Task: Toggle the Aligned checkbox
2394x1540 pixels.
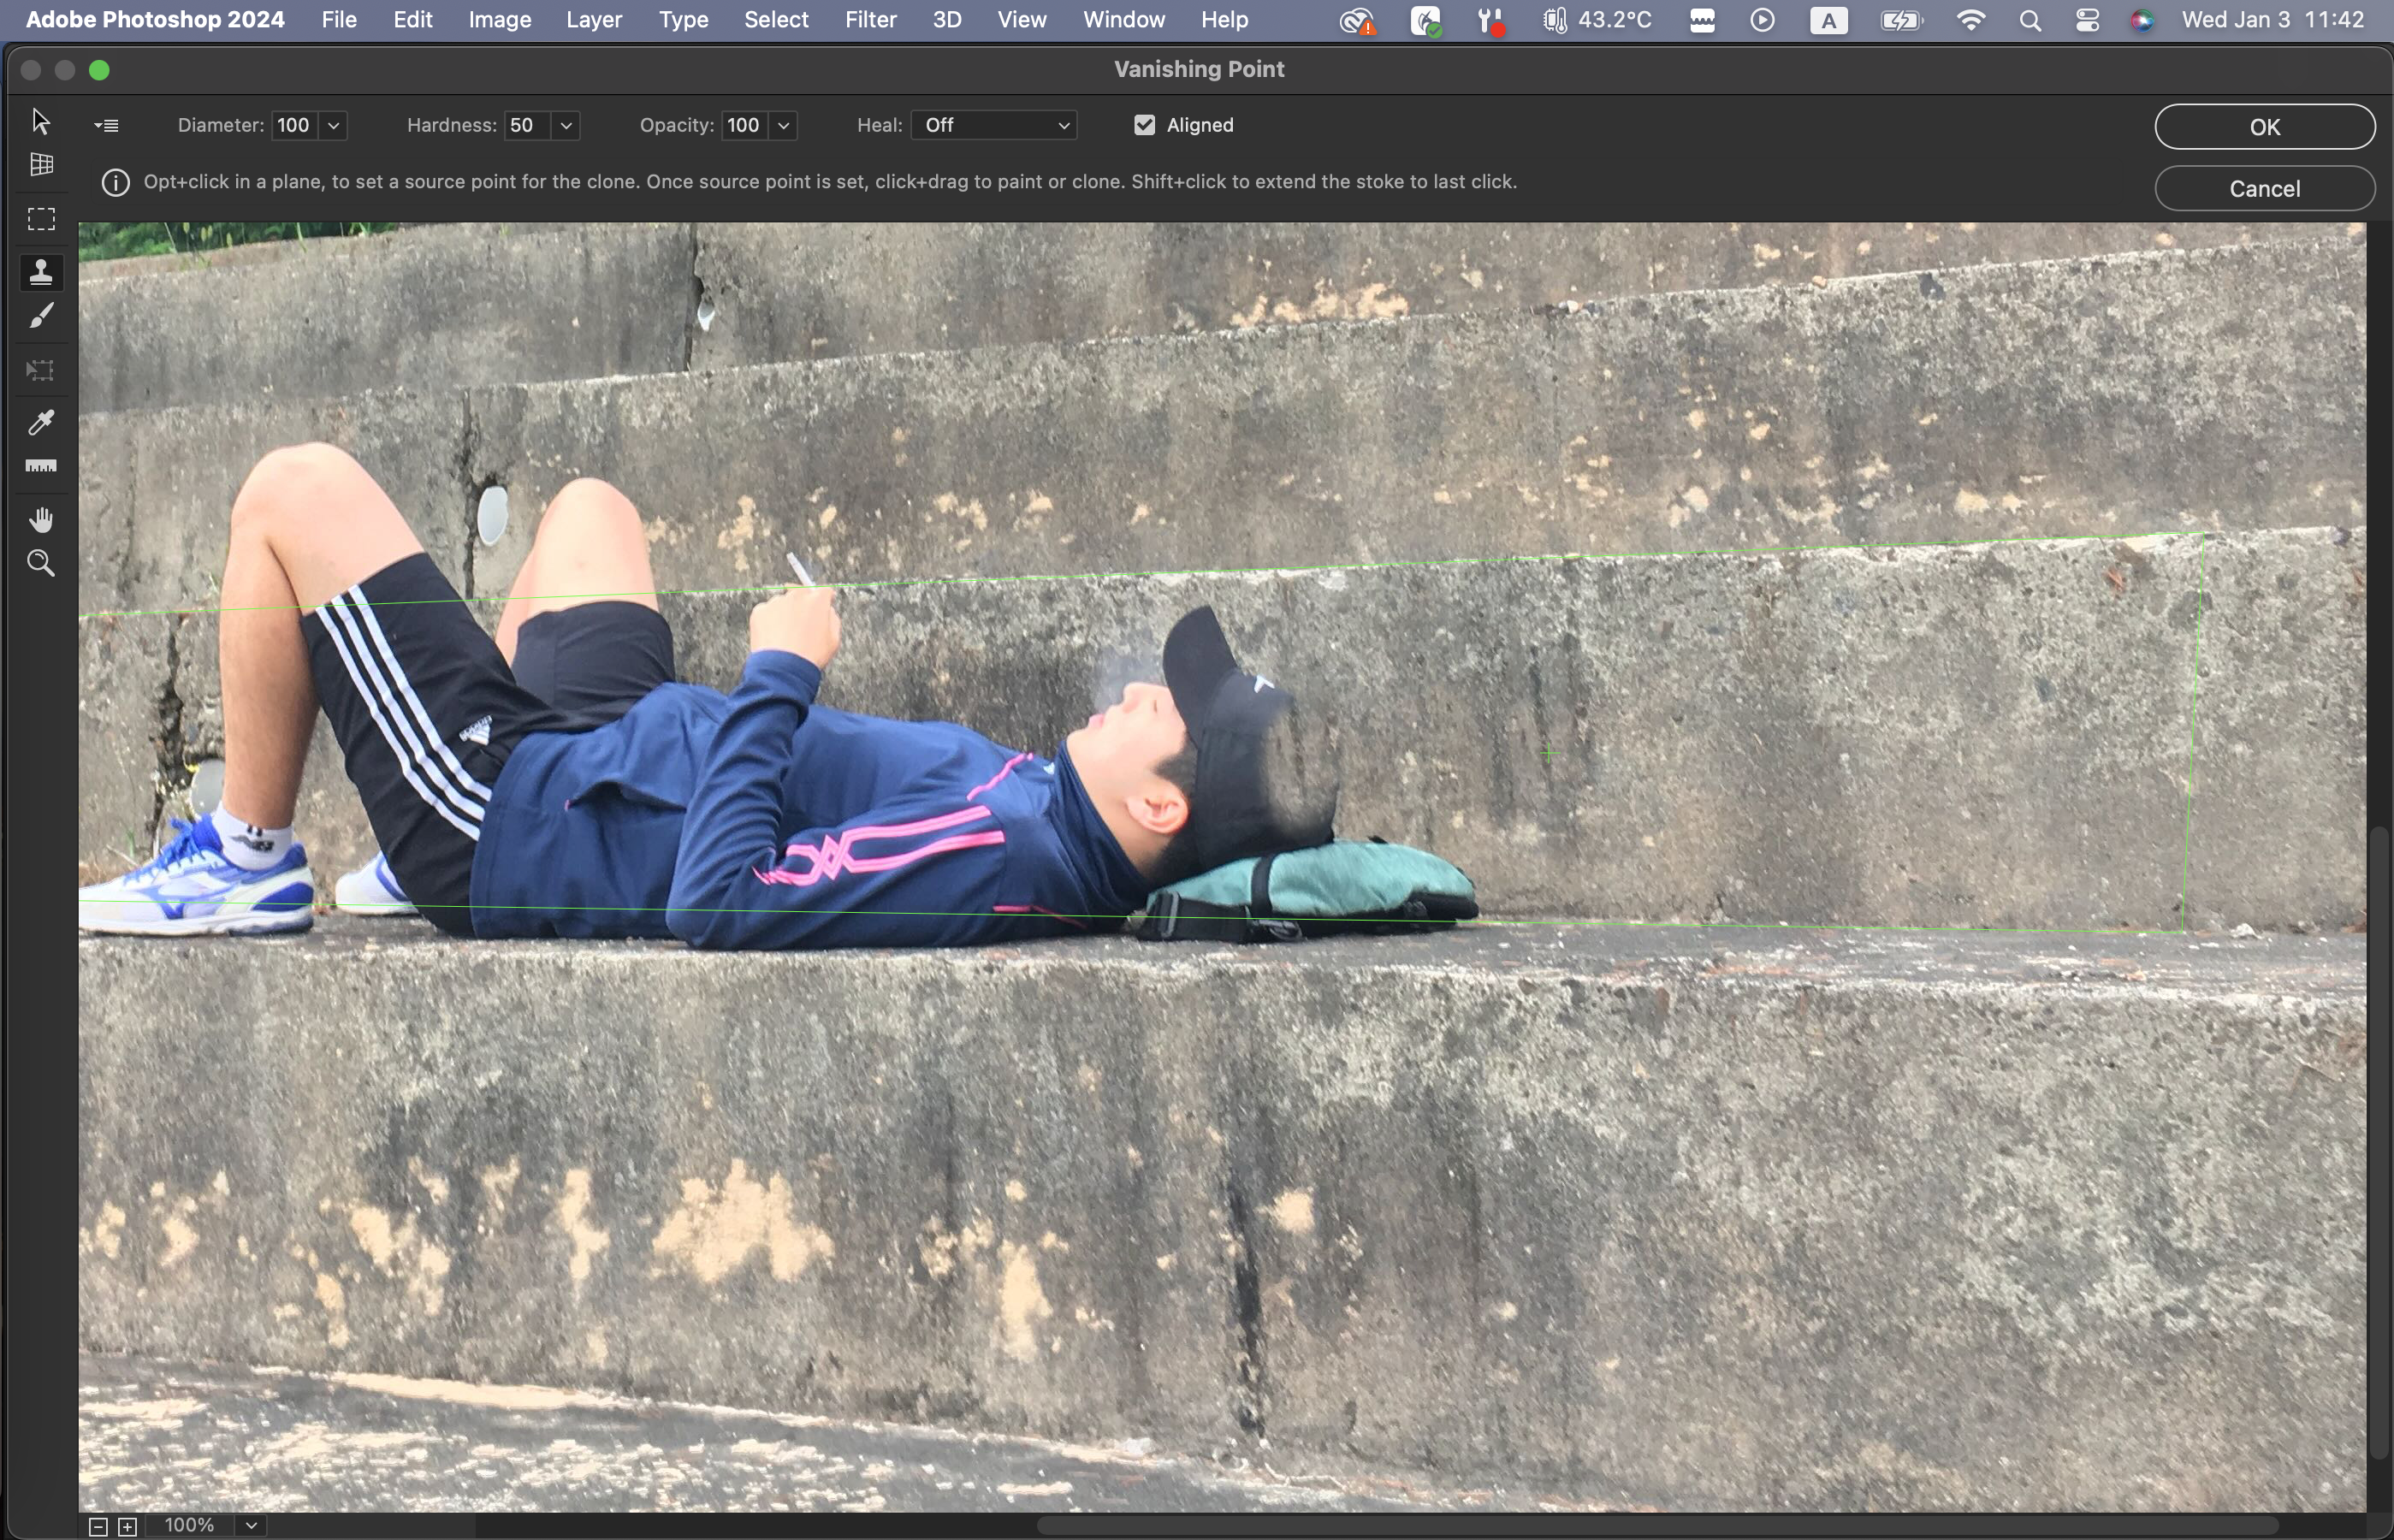Action: click(1145, 125)
